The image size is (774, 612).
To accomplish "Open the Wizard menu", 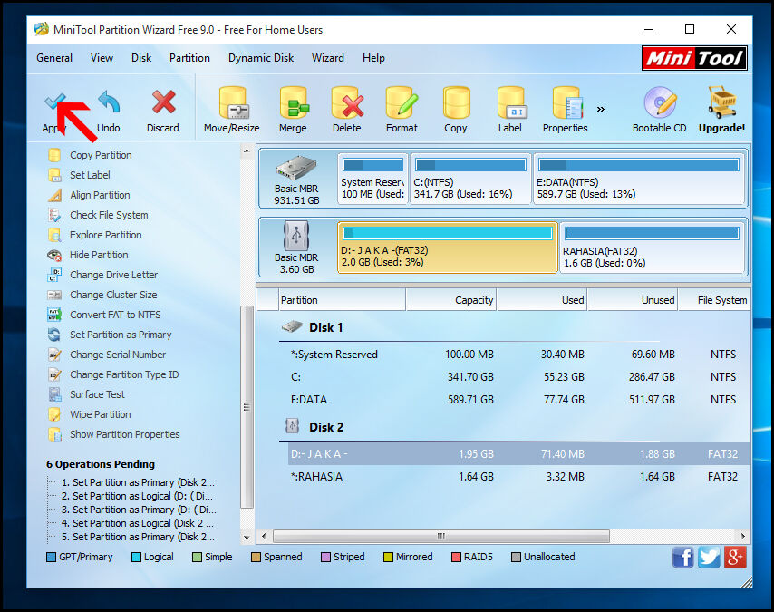I will pos(328,58).
